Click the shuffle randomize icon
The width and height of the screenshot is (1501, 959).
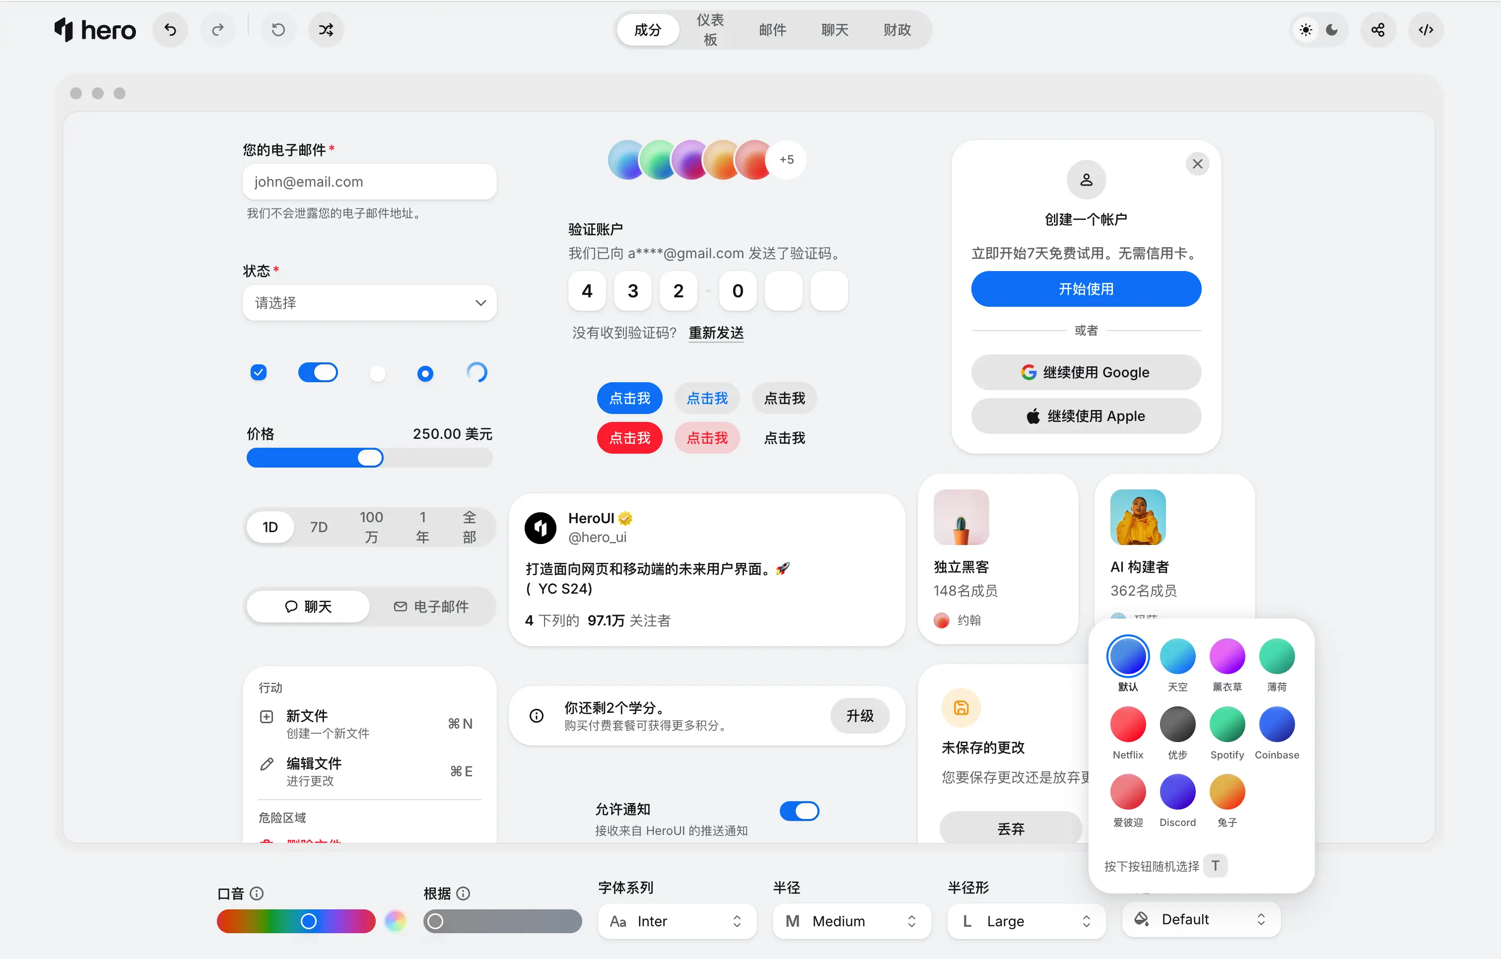[x=326, y=29]
